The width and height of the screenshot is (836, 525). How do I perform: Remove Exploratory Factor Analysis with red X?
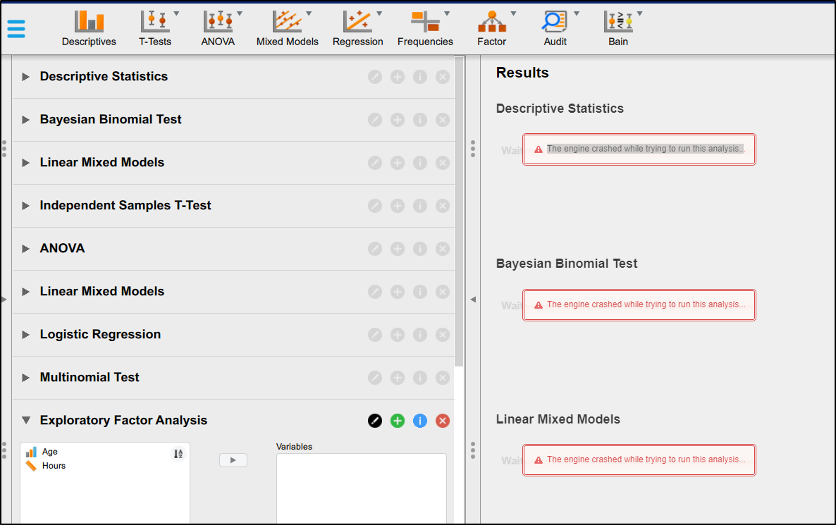point(443,420)
